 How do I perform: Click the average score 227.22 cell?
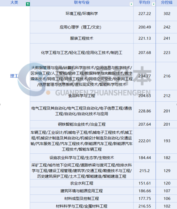click(x=145, y=13)
